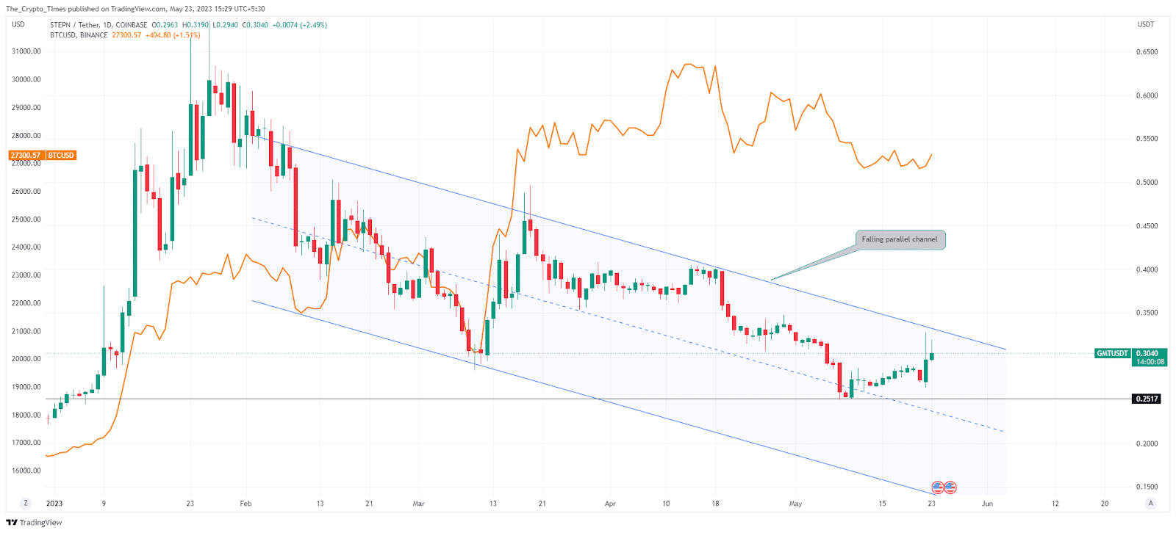Viewport: 1176px width, 533px height.
Task: Click the 26000.00 left axis label
Action: coord(26,191)
